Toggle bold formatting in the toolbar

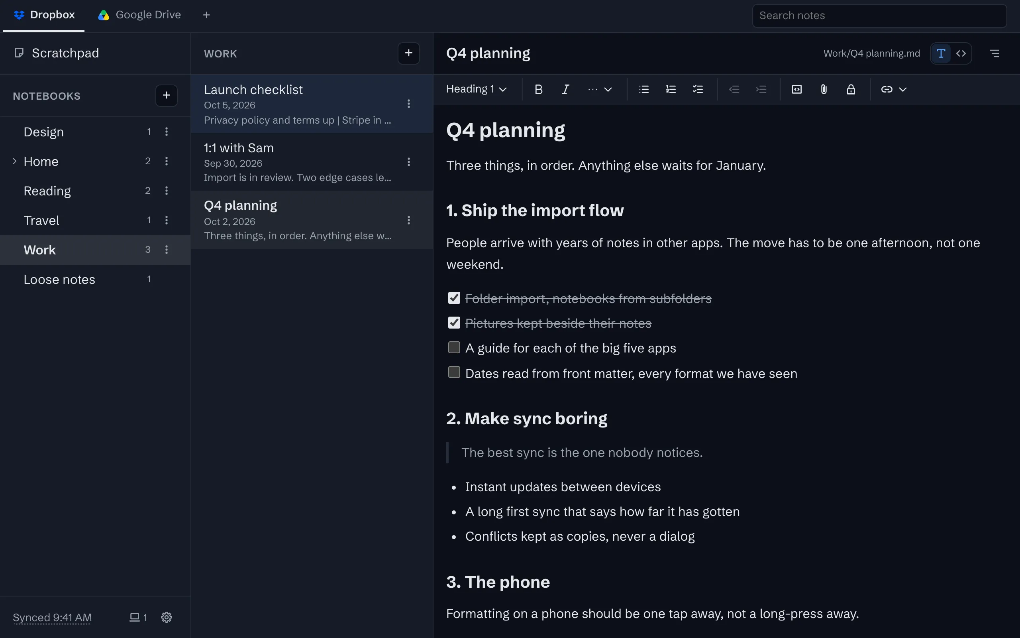tap(538, 89)
